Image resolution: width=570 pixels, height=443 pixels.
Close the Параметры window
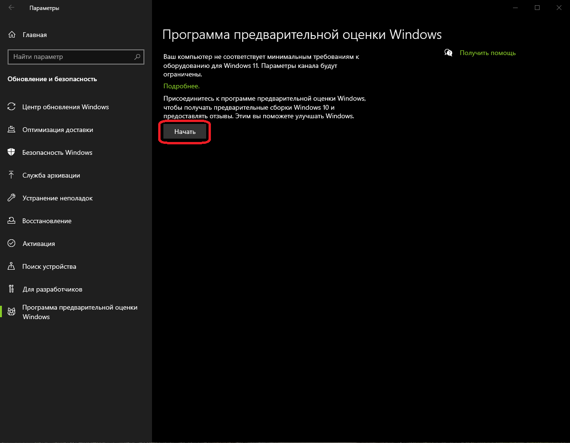[559, 8]
